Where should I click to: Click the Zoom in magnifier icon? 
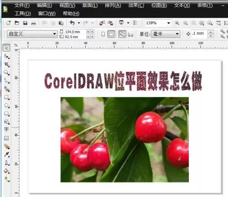(177, 23)
